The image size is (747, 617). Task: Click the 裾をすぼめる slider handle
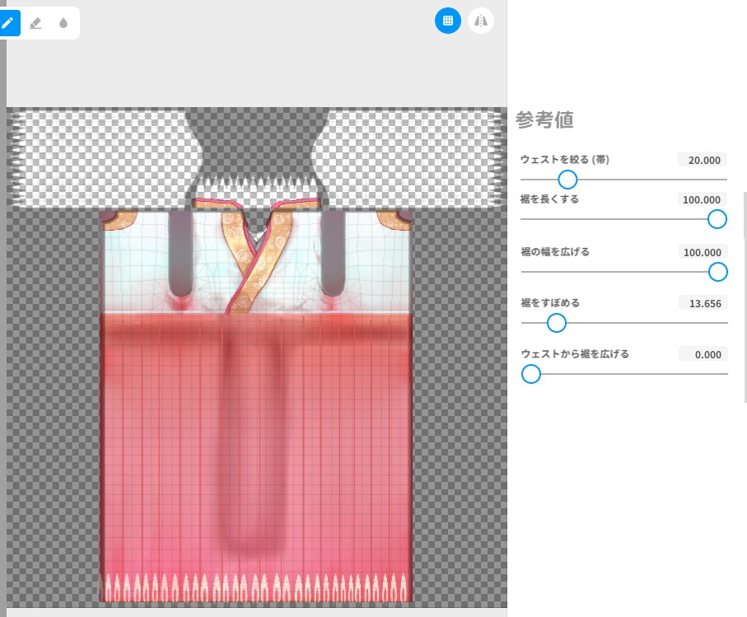(x=557, y=323)
